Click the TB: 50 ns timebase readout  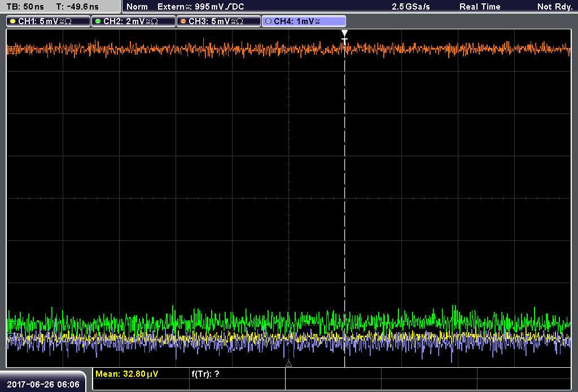(25, 7)
